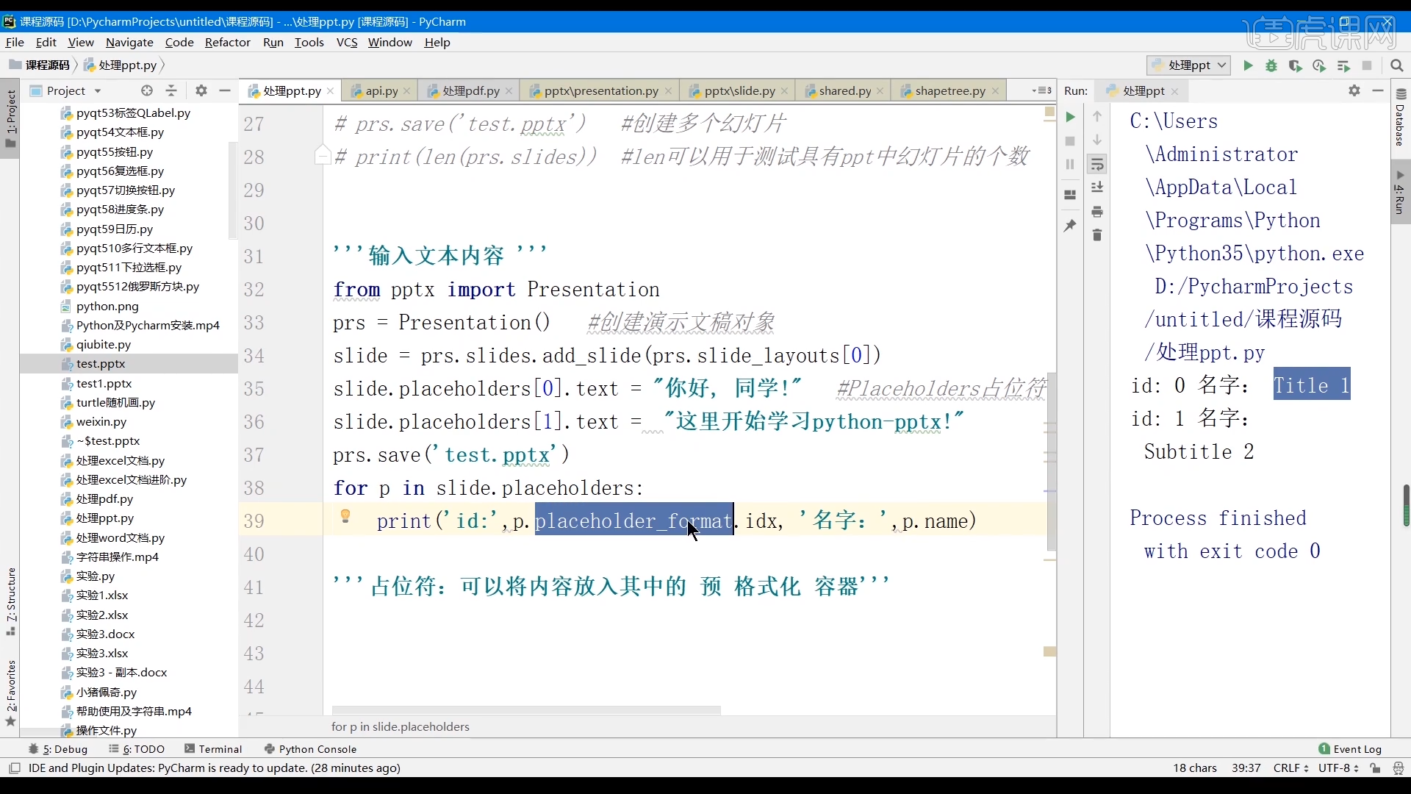Run the current configuration with the green play icon

coord(1249,66)
